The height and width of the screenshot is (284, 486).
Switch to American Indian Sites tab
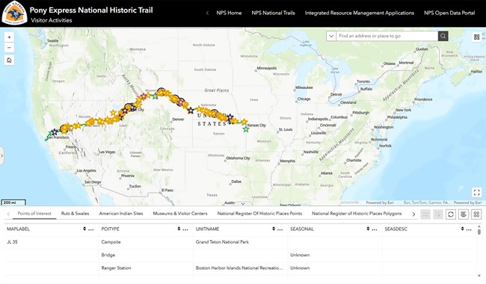point(121,214)
